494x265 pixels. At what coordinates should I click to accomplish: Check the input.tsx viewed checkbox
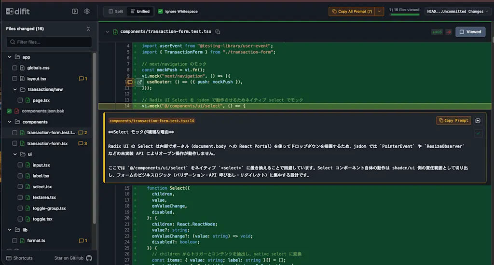click(20, 165)
